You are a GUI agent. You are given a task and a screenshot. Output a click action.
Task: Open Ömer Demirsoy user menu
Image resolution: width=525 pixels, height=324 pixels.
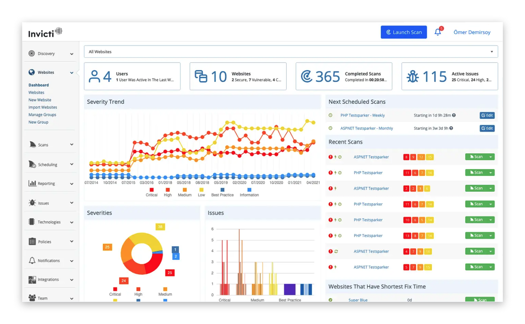coord(472,32)
